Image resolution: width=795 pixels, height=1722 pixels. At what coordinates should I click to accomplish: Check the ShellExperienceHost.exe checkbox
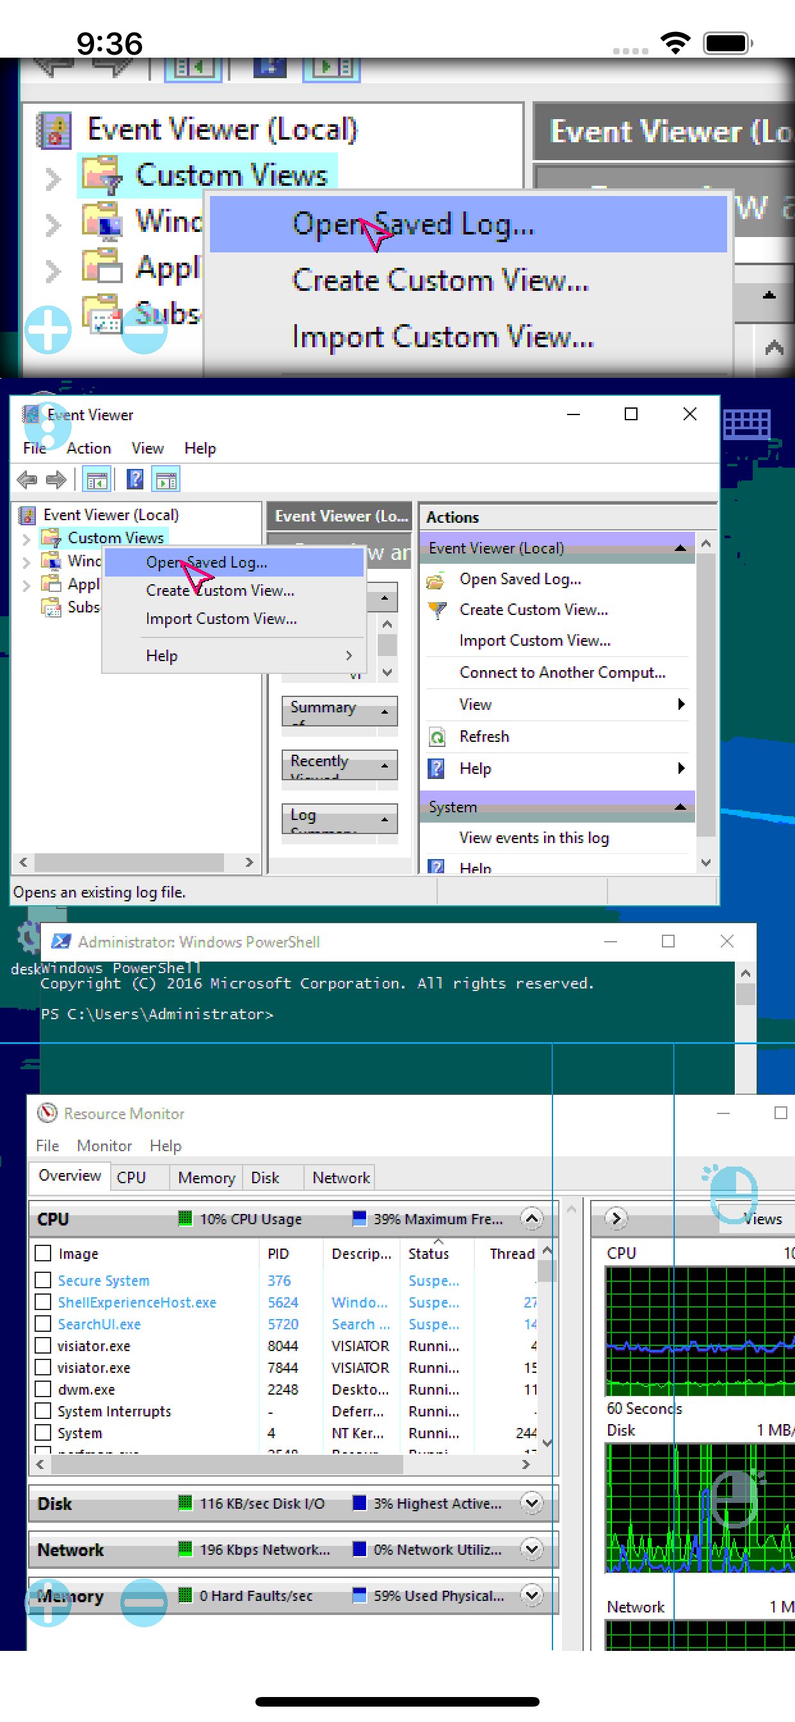pyautogui.click(x=43, y=1302)
